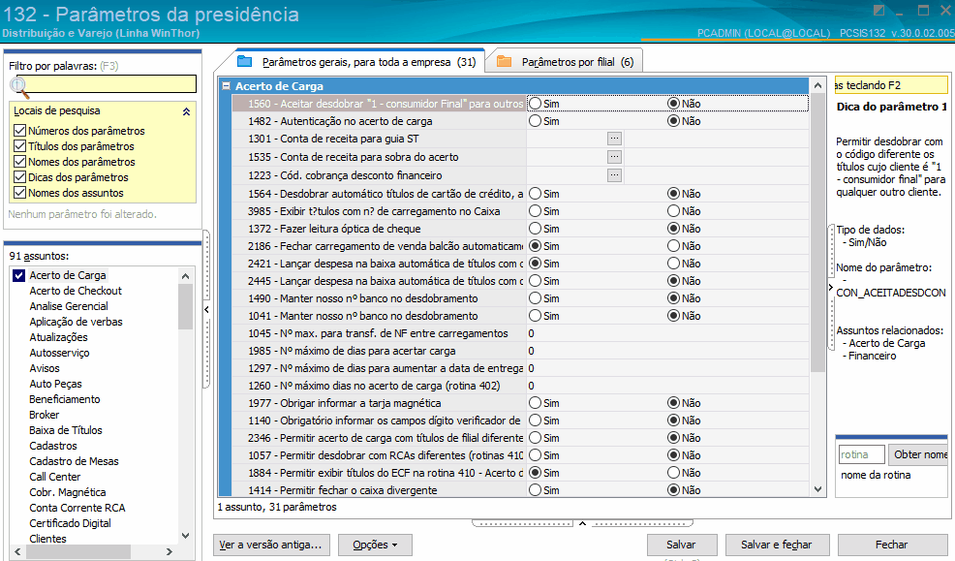Select Sim for 1372 Fazer leitura óptica de cheque
Viewport: 955px width, 561px height.
[535, 229]
